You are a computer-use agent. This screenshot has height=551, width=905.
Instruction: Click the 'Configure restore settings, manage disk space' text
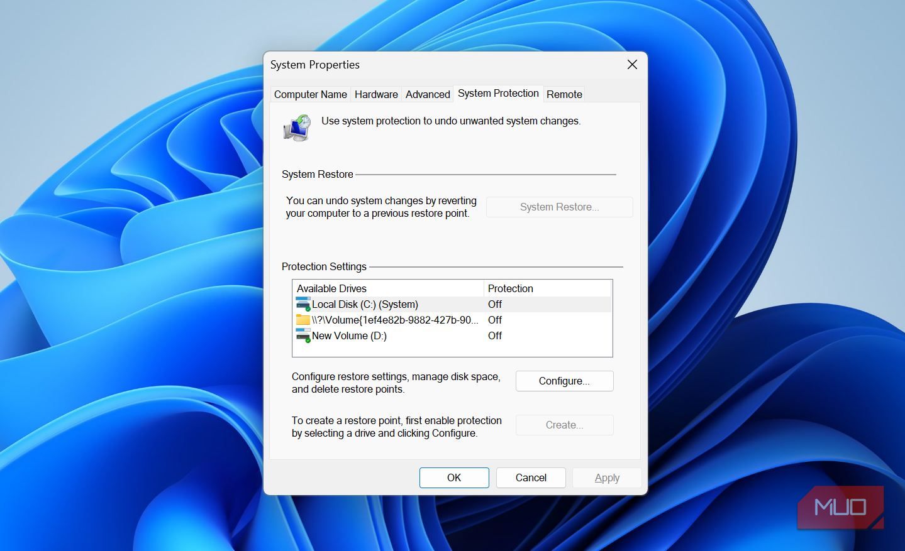coord(396,383)
